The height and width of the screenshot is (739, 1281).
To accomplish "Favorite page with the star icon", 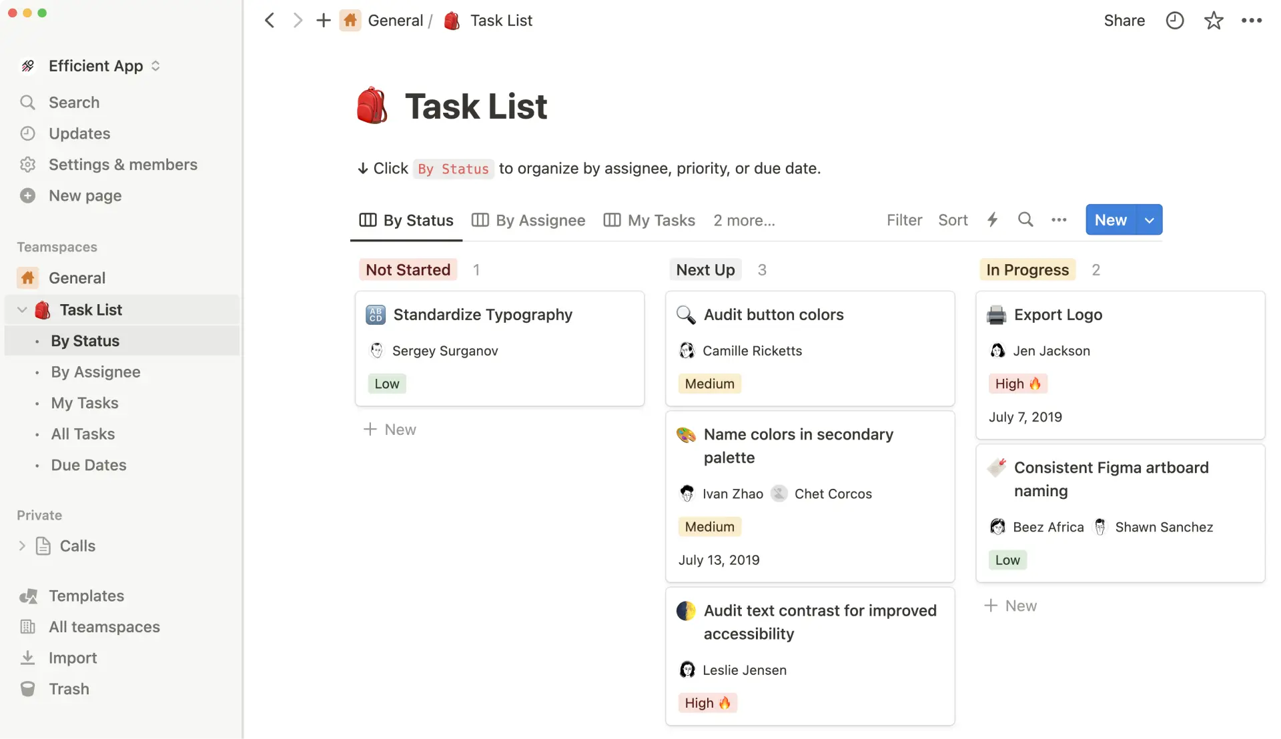I will click(1214, 21).
